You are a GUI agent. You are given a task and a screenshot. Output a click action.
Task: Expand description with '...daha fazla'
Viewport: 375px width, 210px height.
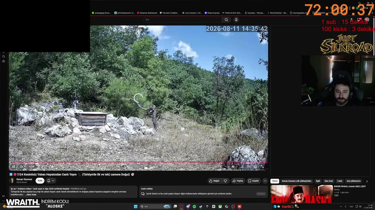[x=30, y=195]
